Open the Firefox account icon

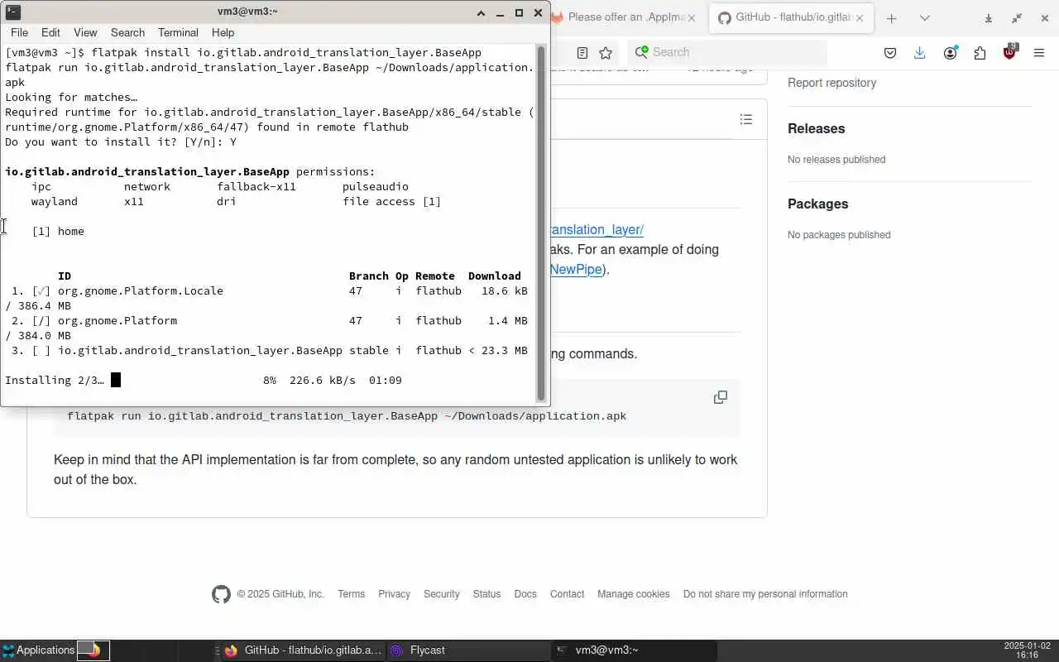(950, 53)
